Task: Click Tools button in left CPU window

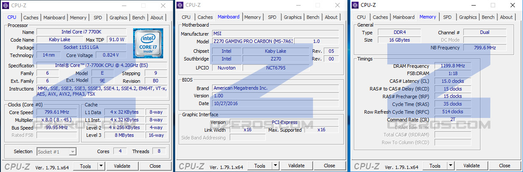Action: point(85,166)
